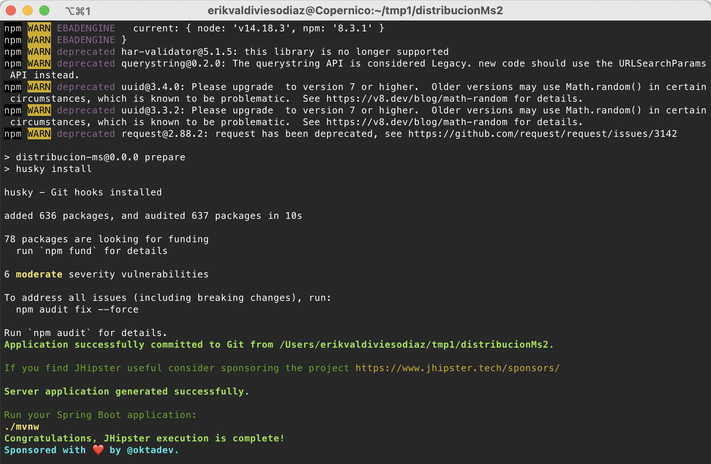711x464 pixels.
Task: Minimize the terminal with the yellow button
Action: (28, 10)
